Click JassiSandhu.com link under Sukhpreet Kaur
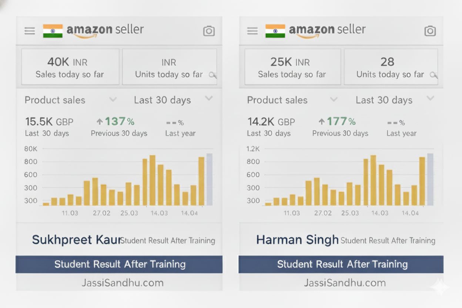This screenshot has width=462, height=308. point(123,283)
